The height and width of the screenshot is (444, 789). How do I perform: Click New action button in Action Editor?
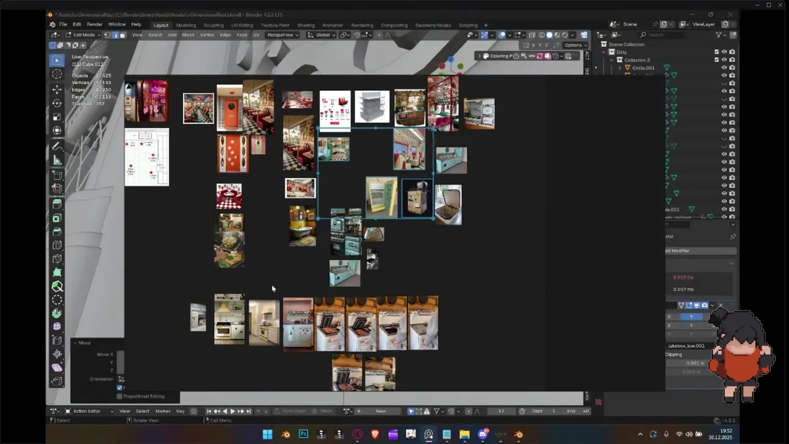tap(381, 411)
